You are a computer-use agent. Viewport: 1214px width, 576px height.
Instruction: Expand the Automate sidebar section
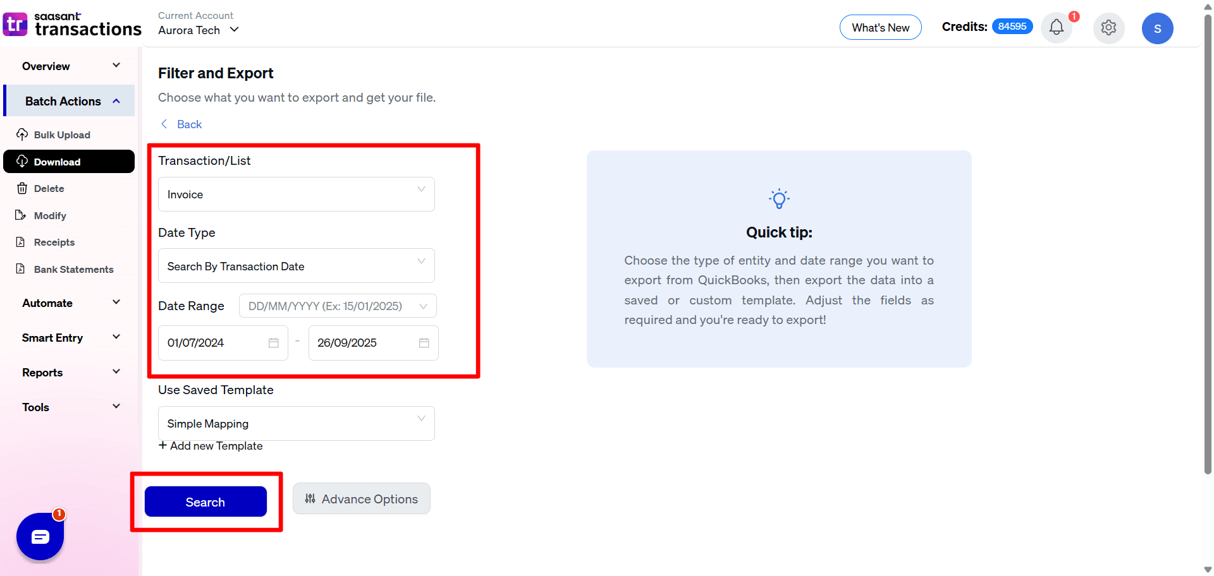click(x=70, y=303)
